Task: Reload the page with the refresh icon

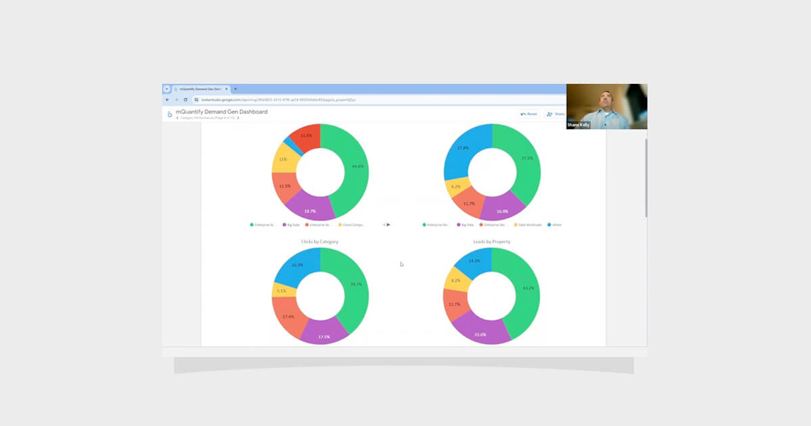Action: click(185, 99)
